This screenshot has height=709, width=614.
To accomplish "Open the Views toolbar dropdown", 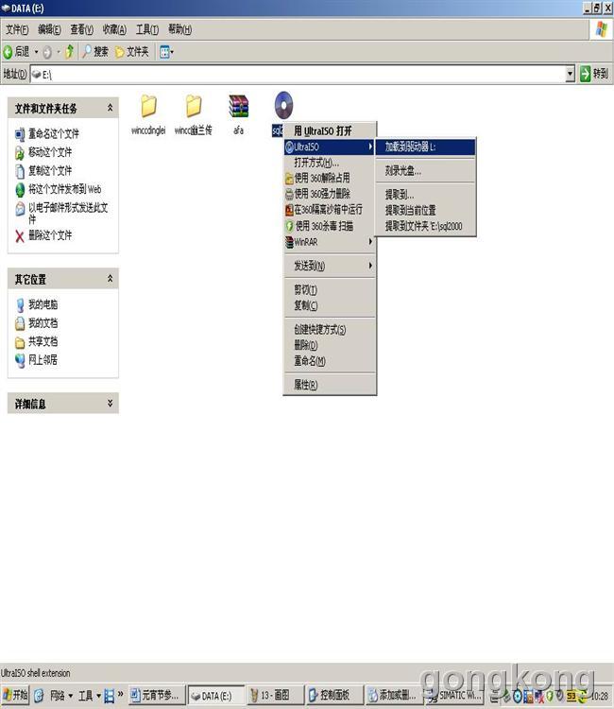I will point(166,51).
